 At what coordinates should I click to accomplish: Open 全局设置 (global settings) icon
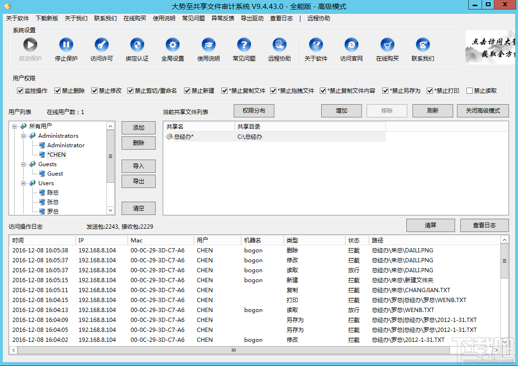pos(172,45)
